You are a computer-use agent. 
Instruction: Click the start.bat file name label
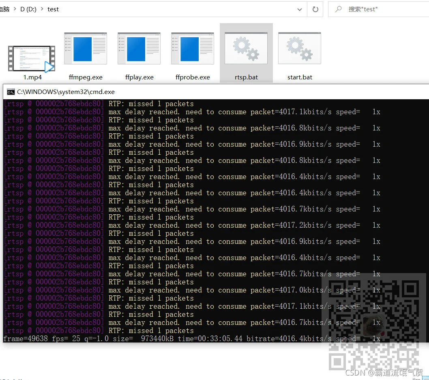(300, 77)
